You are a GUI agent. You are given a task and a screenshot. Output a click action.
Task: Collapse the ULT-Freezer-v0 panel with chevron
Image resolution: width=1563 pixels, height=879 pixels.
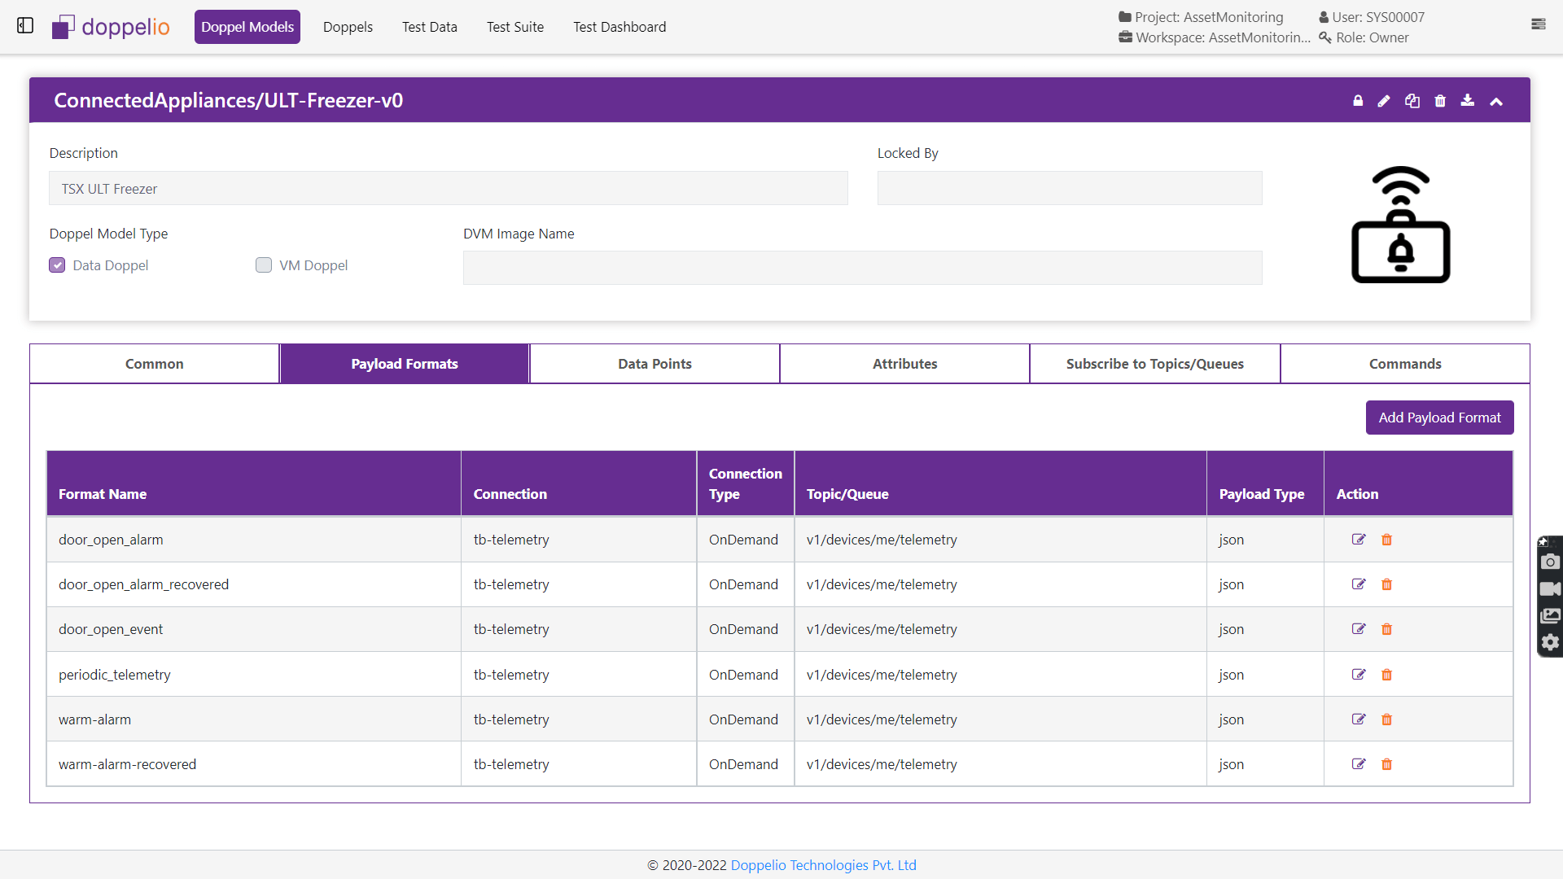pyautogui.click(x=1496, y=101)
